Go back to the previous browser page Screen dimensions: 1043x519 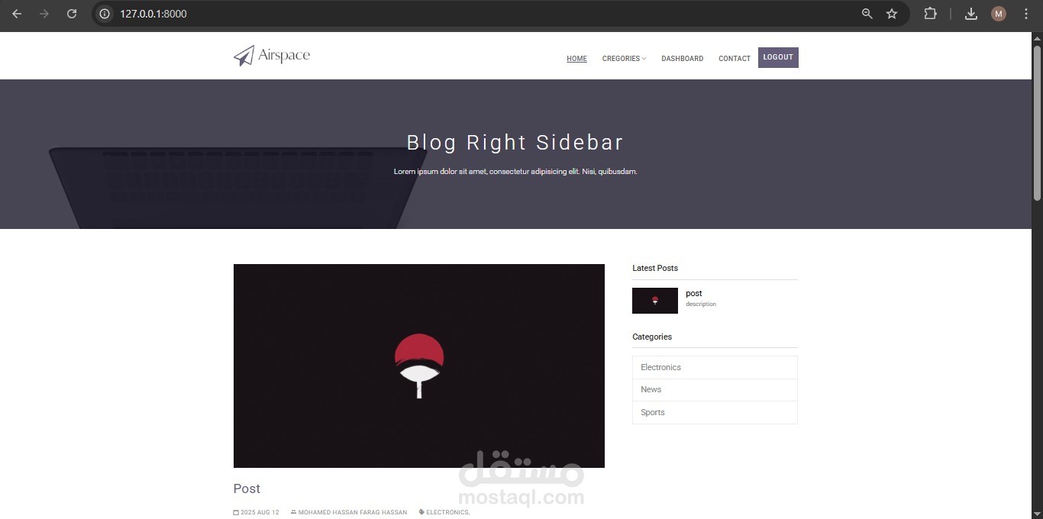tap(17, 14)
